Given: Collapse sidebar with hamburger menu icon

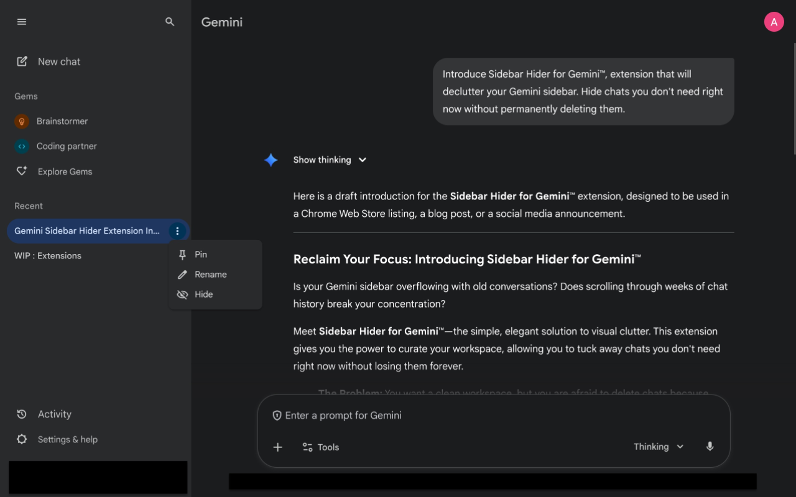Looking at the screenshot, I should tap(22, 22).
